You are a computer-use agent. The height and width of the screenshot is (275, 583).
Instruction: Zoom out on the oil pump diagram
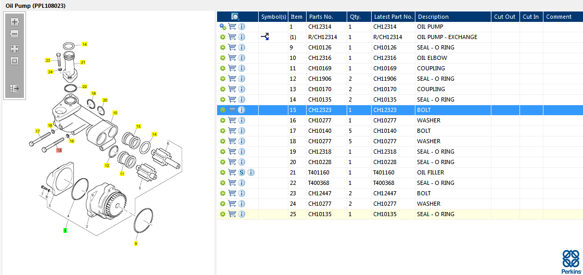pos(15,34)
